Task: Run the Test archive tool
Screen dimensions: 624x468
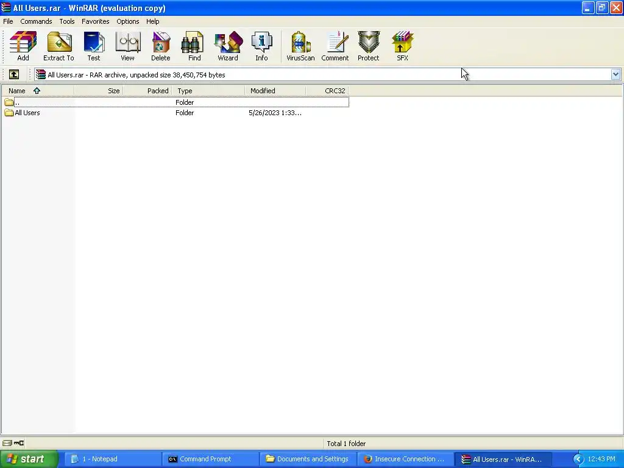Action: point(94,46)
